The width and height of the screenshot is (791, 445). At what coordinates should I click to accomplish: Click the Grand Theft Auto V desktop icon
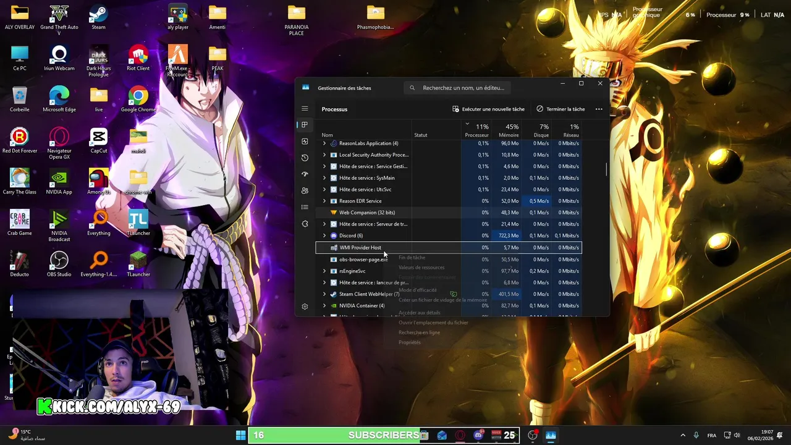click(x=59, y=20)
